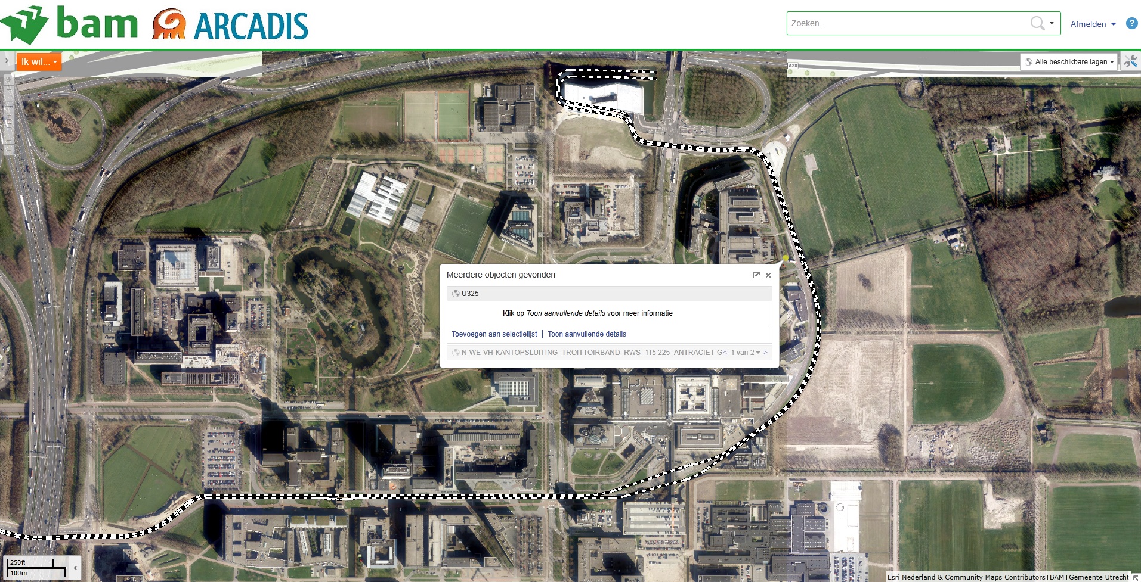Pop out the results panel to a window
The image size is (1141, 582).
click(x=756, y=275)
